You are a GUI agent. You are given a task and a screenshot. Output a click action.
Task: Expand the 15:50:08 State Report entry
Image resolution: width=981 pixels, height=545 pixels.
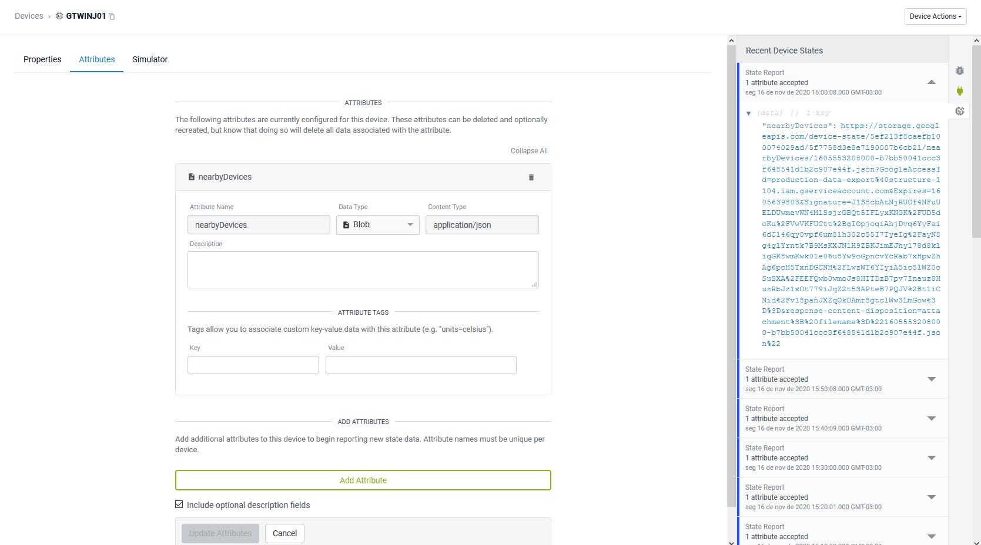pos(932,379)
